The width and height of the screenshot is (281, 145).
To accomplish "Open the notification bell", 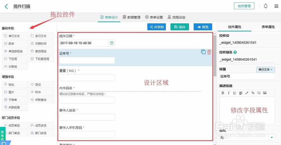I will 266,6.
